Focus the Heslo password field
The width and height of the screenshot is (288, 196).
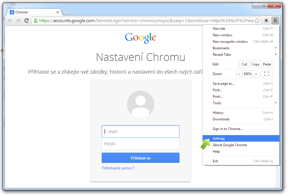tap(141, 144)
